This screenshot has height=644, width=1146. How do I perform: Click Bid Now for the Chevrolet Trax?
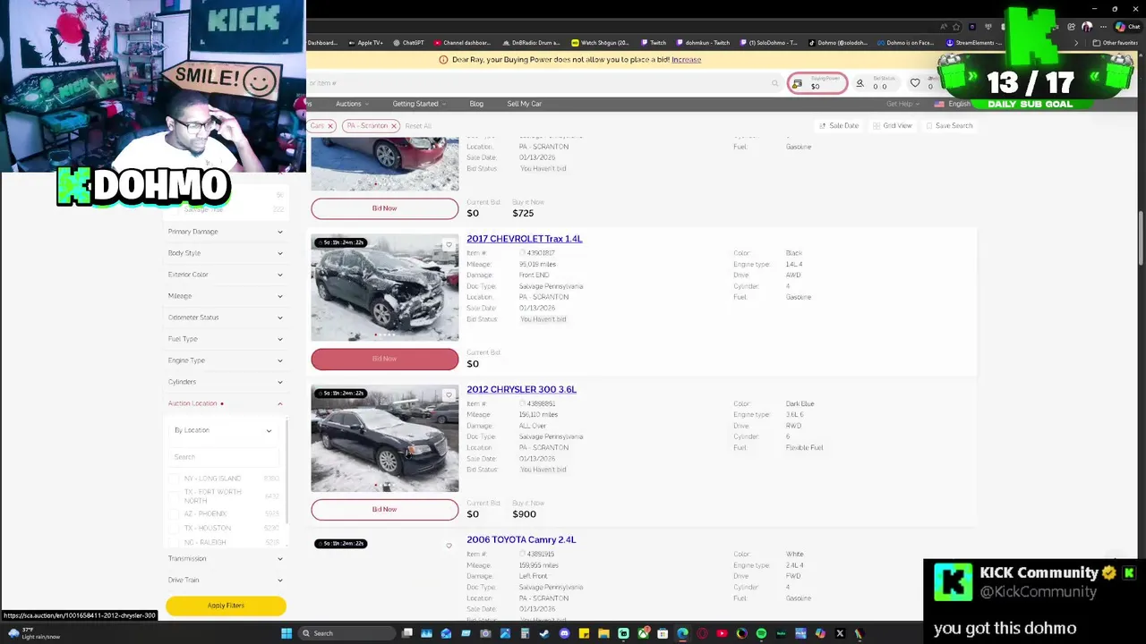[x=384, y=359]
